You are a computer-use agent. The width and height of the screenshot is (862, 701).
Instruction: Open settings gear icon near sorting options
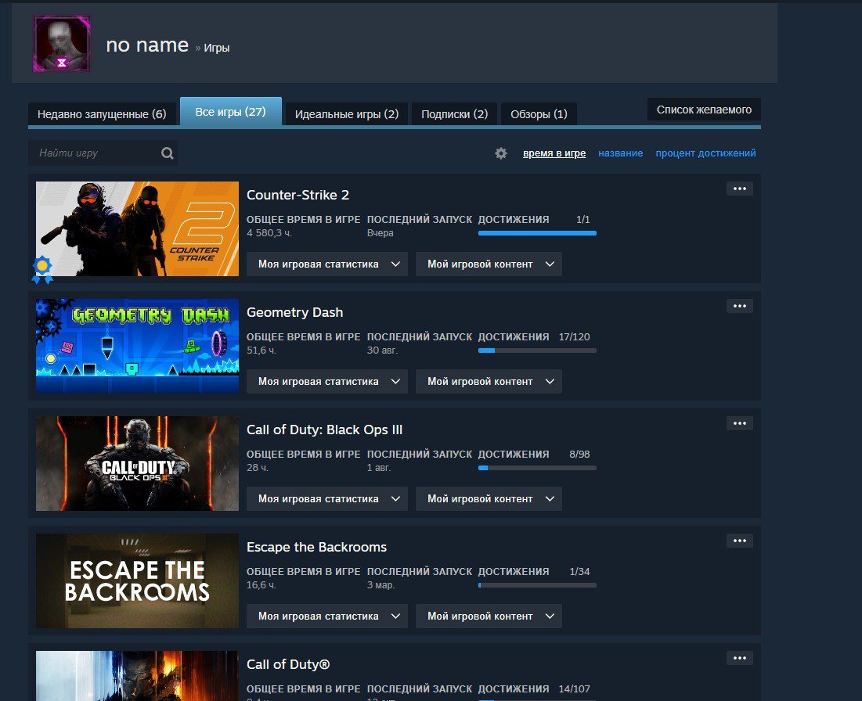tap(501, 153)
